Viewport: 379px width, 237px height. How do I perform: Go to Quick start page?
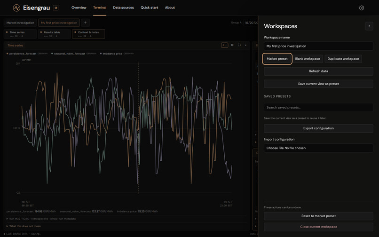[x=150, y=8]
